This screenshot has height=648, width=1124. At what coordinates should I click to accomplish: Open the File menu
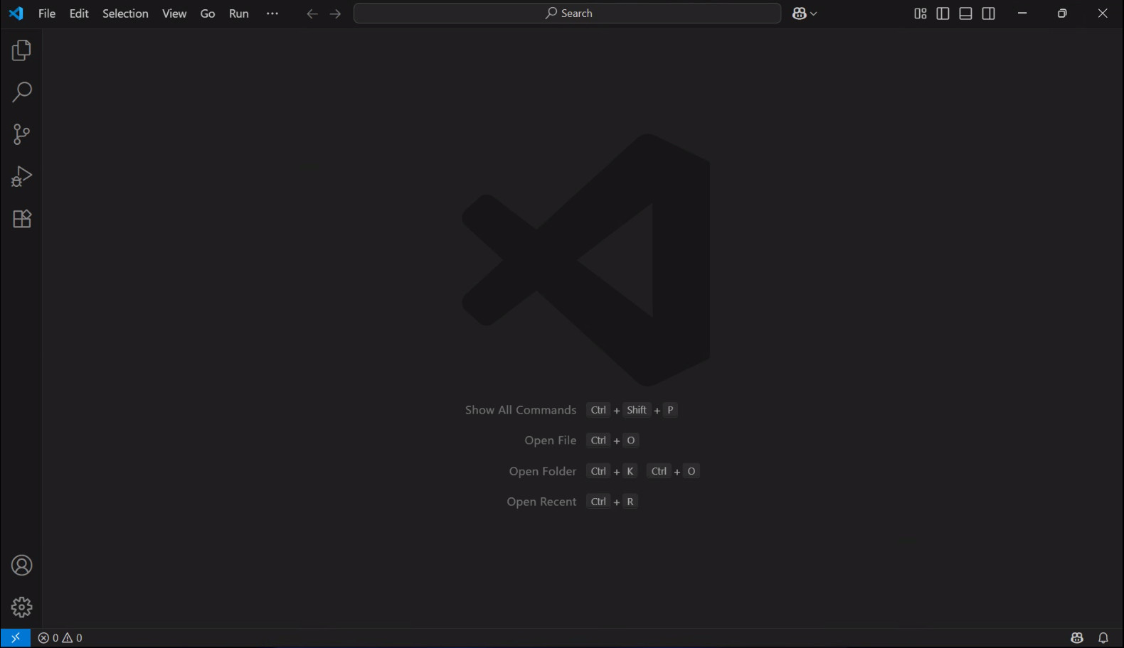click(47, 13)
